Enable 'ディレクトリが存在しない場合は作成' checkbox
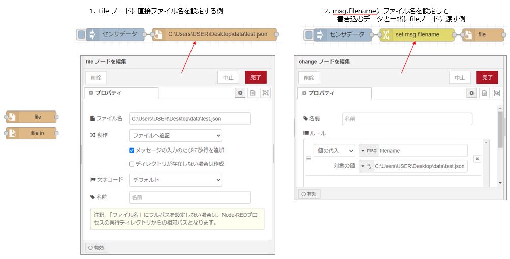Image resolution: width=510 pixels, height=259 pixels. coord(132,164)
